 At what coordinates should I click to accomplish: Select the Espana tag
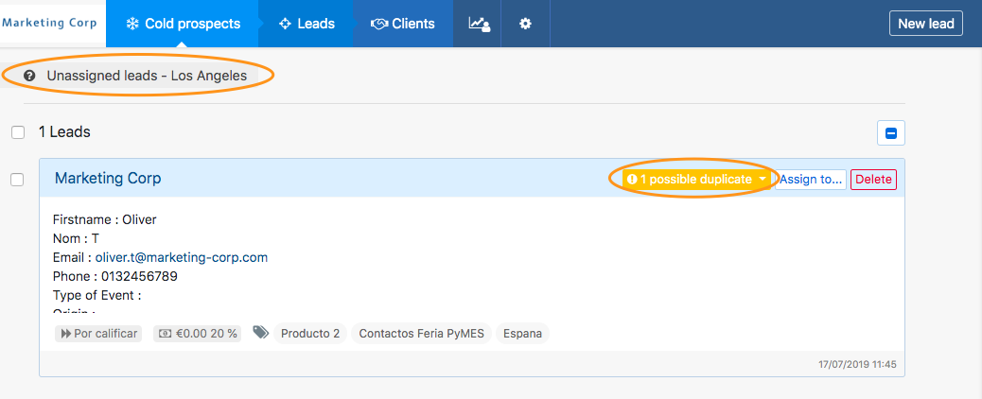[x=523, y=333]
